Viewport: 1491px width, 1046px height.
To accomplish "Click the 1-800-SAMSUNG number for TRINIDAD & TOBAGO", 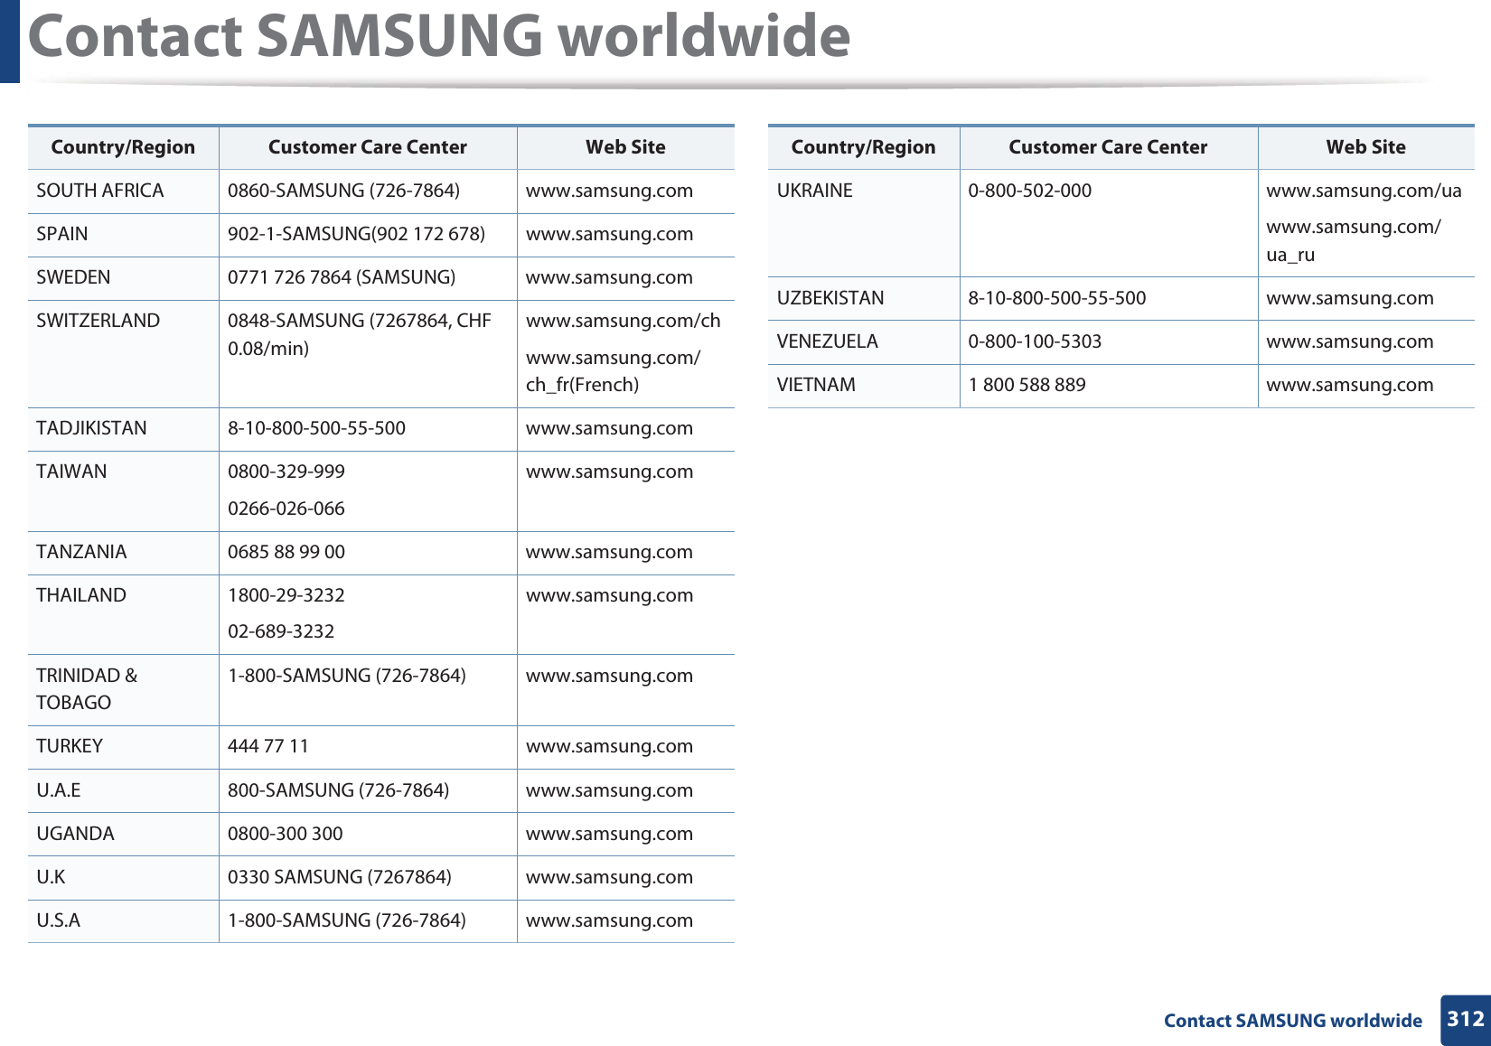I will pos(347,676).
